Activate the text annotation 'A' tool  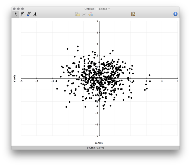[x=35, y=14]
